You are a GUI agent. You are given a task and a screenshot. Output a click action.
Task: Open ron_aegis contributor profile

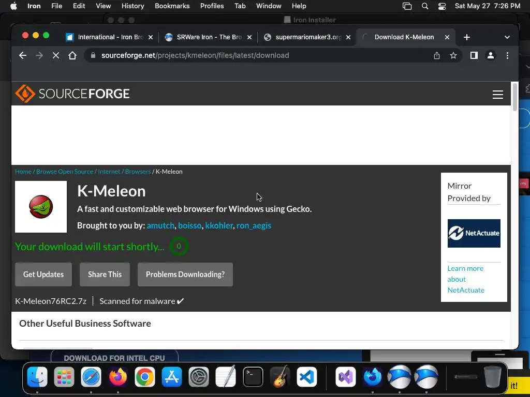tap(254, 225)
